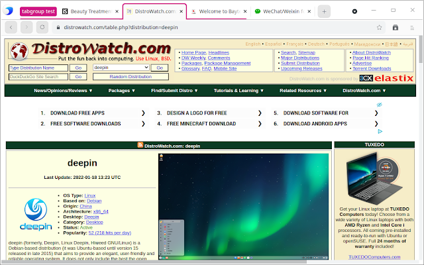Click the round dark icon beside the new tab button
The width and height of the screenshot is (424, 265).
[355, 11]
